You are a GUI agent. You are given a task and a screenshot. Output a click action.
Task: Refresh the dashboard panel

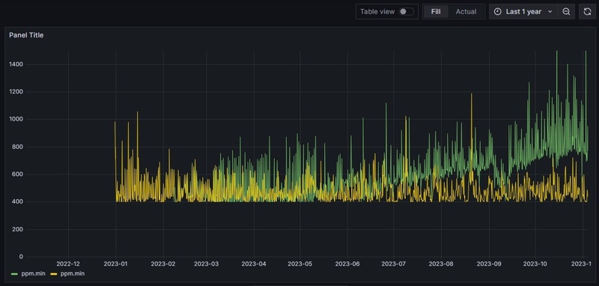588,11
